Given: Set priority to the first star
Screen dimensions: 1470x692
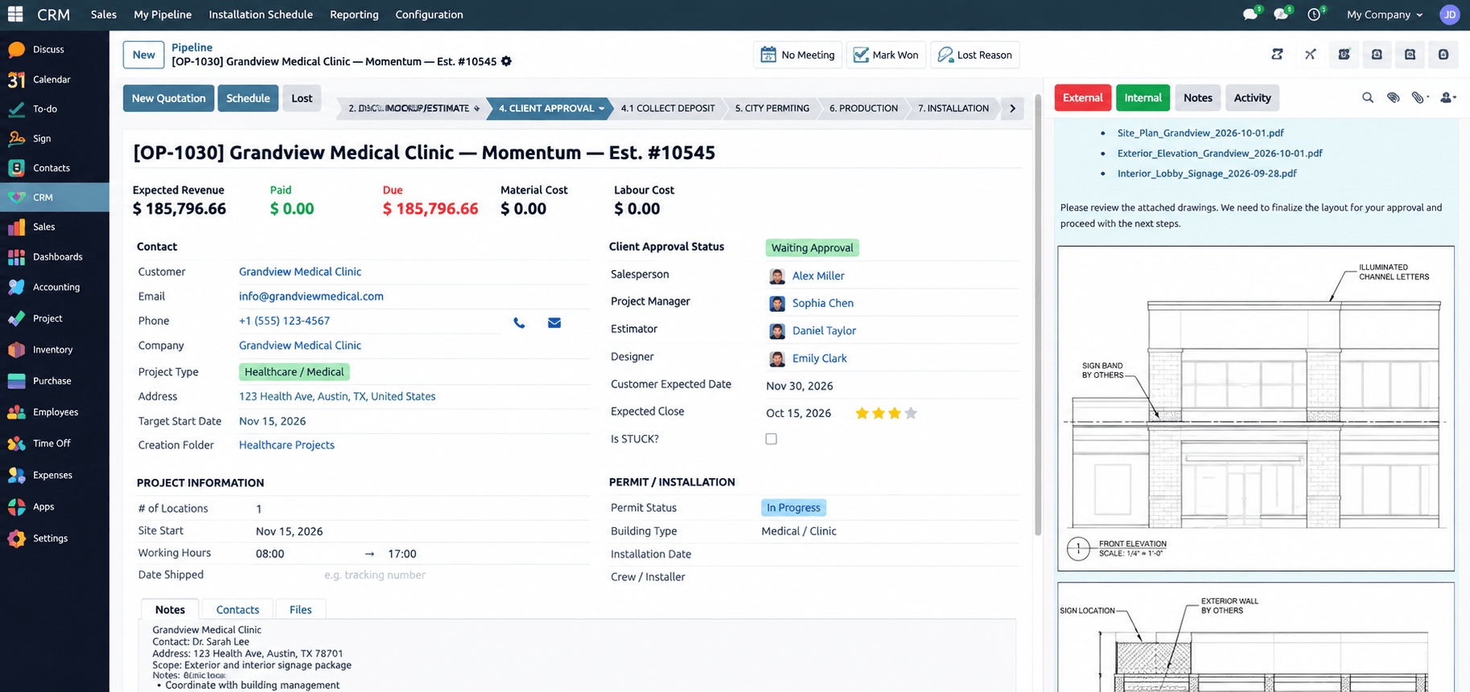Looking at the screenshot, I should click(862, 413).
